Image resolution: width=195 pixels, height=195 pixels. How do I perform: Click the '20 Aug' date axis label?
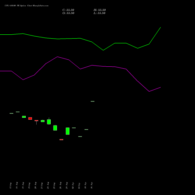pos(35,185)
